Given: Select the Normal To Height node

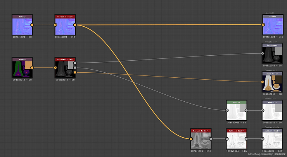Looking at the screenshot, I should tap(201, 140).
